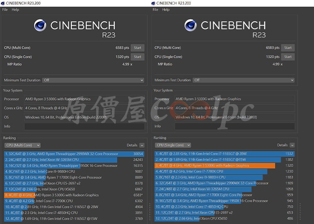Select i7-1165G7 @ 28W row scoring 1532
The image size is (314, 224).
pos(225,154)
